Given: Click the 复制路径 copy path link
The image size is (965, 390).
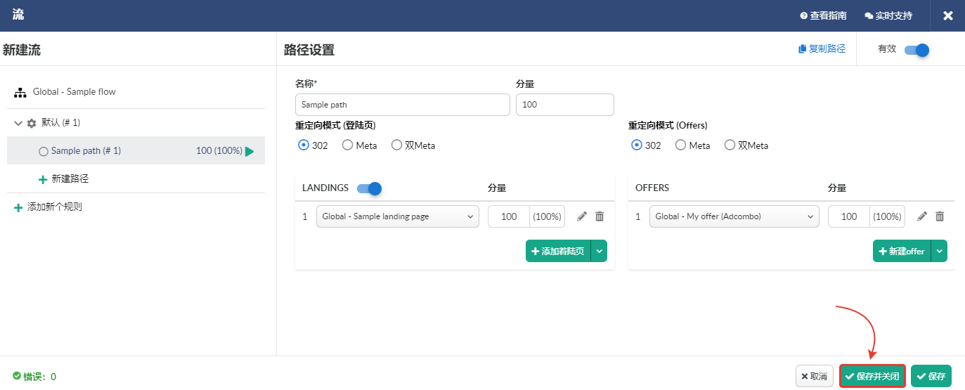Looking at the screenshot, I should pyautogui.click(x=822, y=49).
